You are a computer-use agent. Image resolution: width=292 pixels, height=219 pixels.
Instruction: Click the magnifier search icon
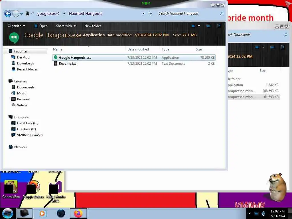pyautogui.click(x=222, y=13)
